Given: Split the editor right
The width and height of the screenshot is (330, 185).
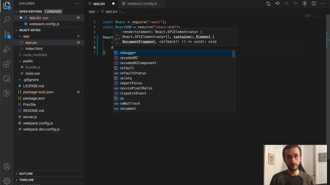Looking at the screenshot, I should tap(314, 4).
